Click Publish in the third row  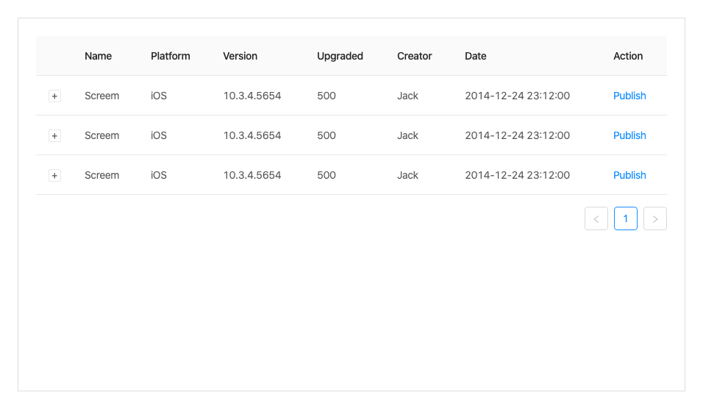tap(629, 175)
